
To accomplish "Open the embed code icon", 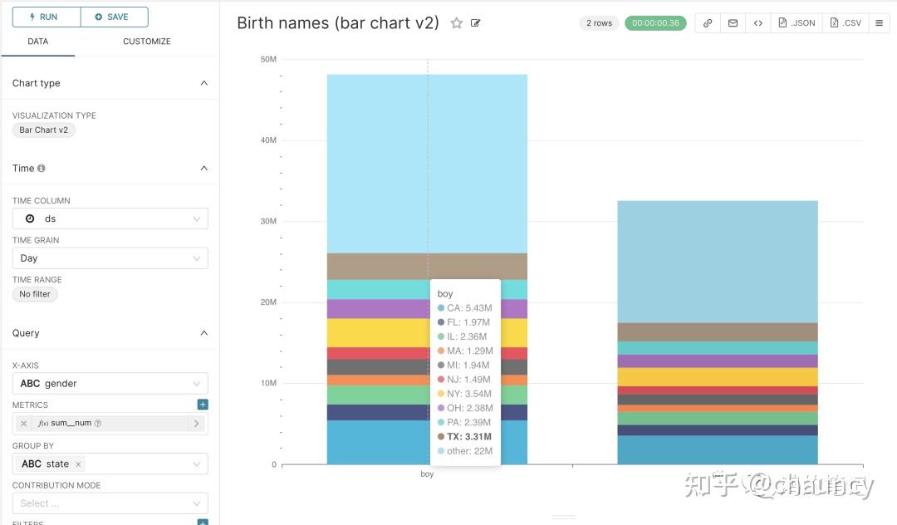I will coord(758,23).
